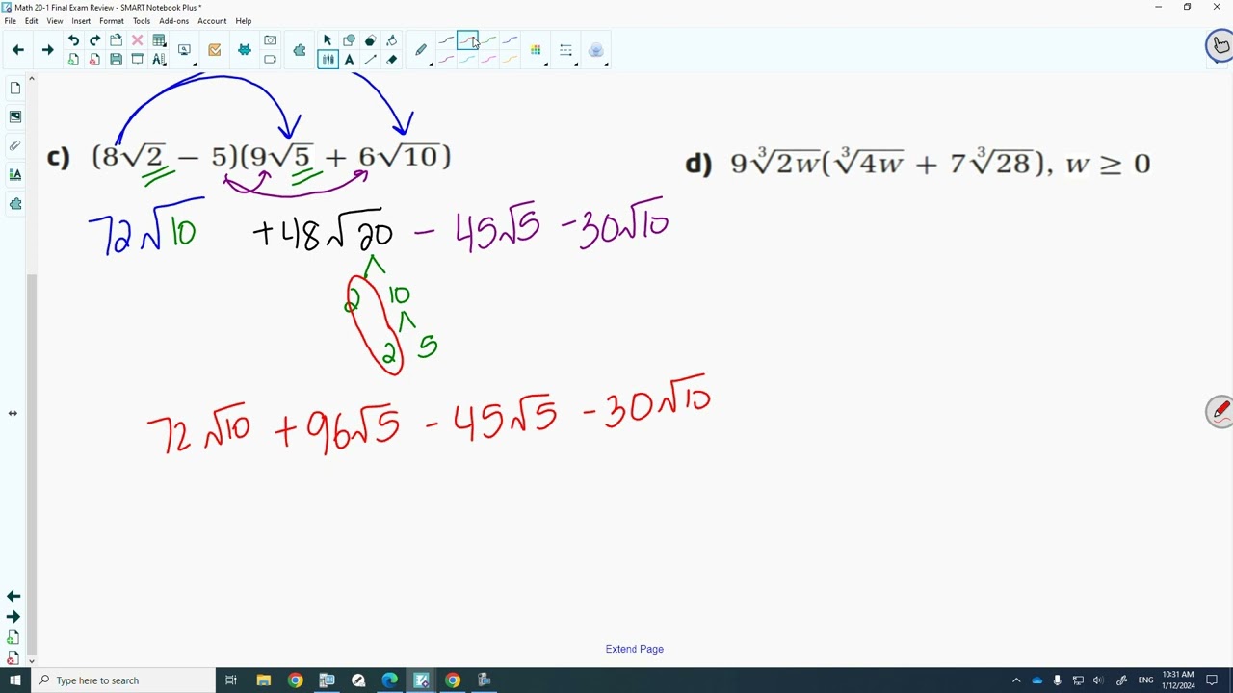The width and height of the screenshot is (1233, 693).
Task: Click the sidebar move-side double arrow
Action: click(13, 413)
